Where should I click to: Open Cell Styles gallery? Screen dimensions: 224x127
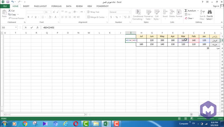157,15
